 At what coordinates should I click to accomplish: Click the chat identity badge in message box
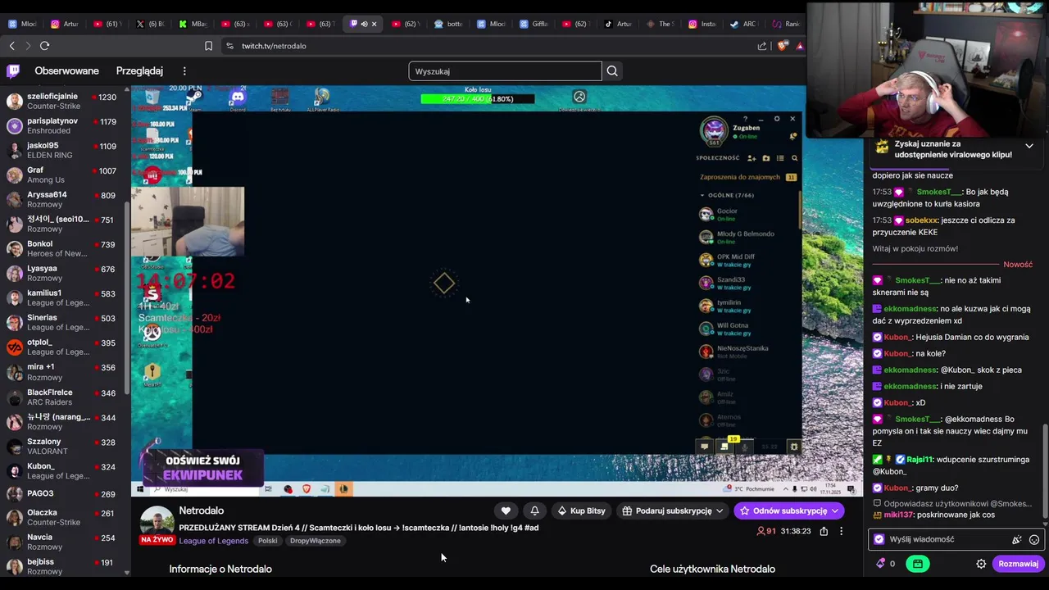[879, 539]
